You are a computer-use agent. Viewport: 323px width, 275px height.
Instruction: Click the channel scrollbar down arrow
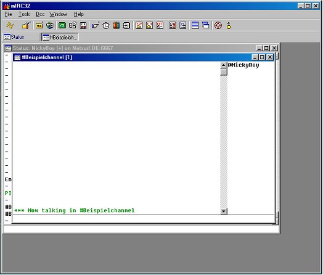(x=224, y=211)
